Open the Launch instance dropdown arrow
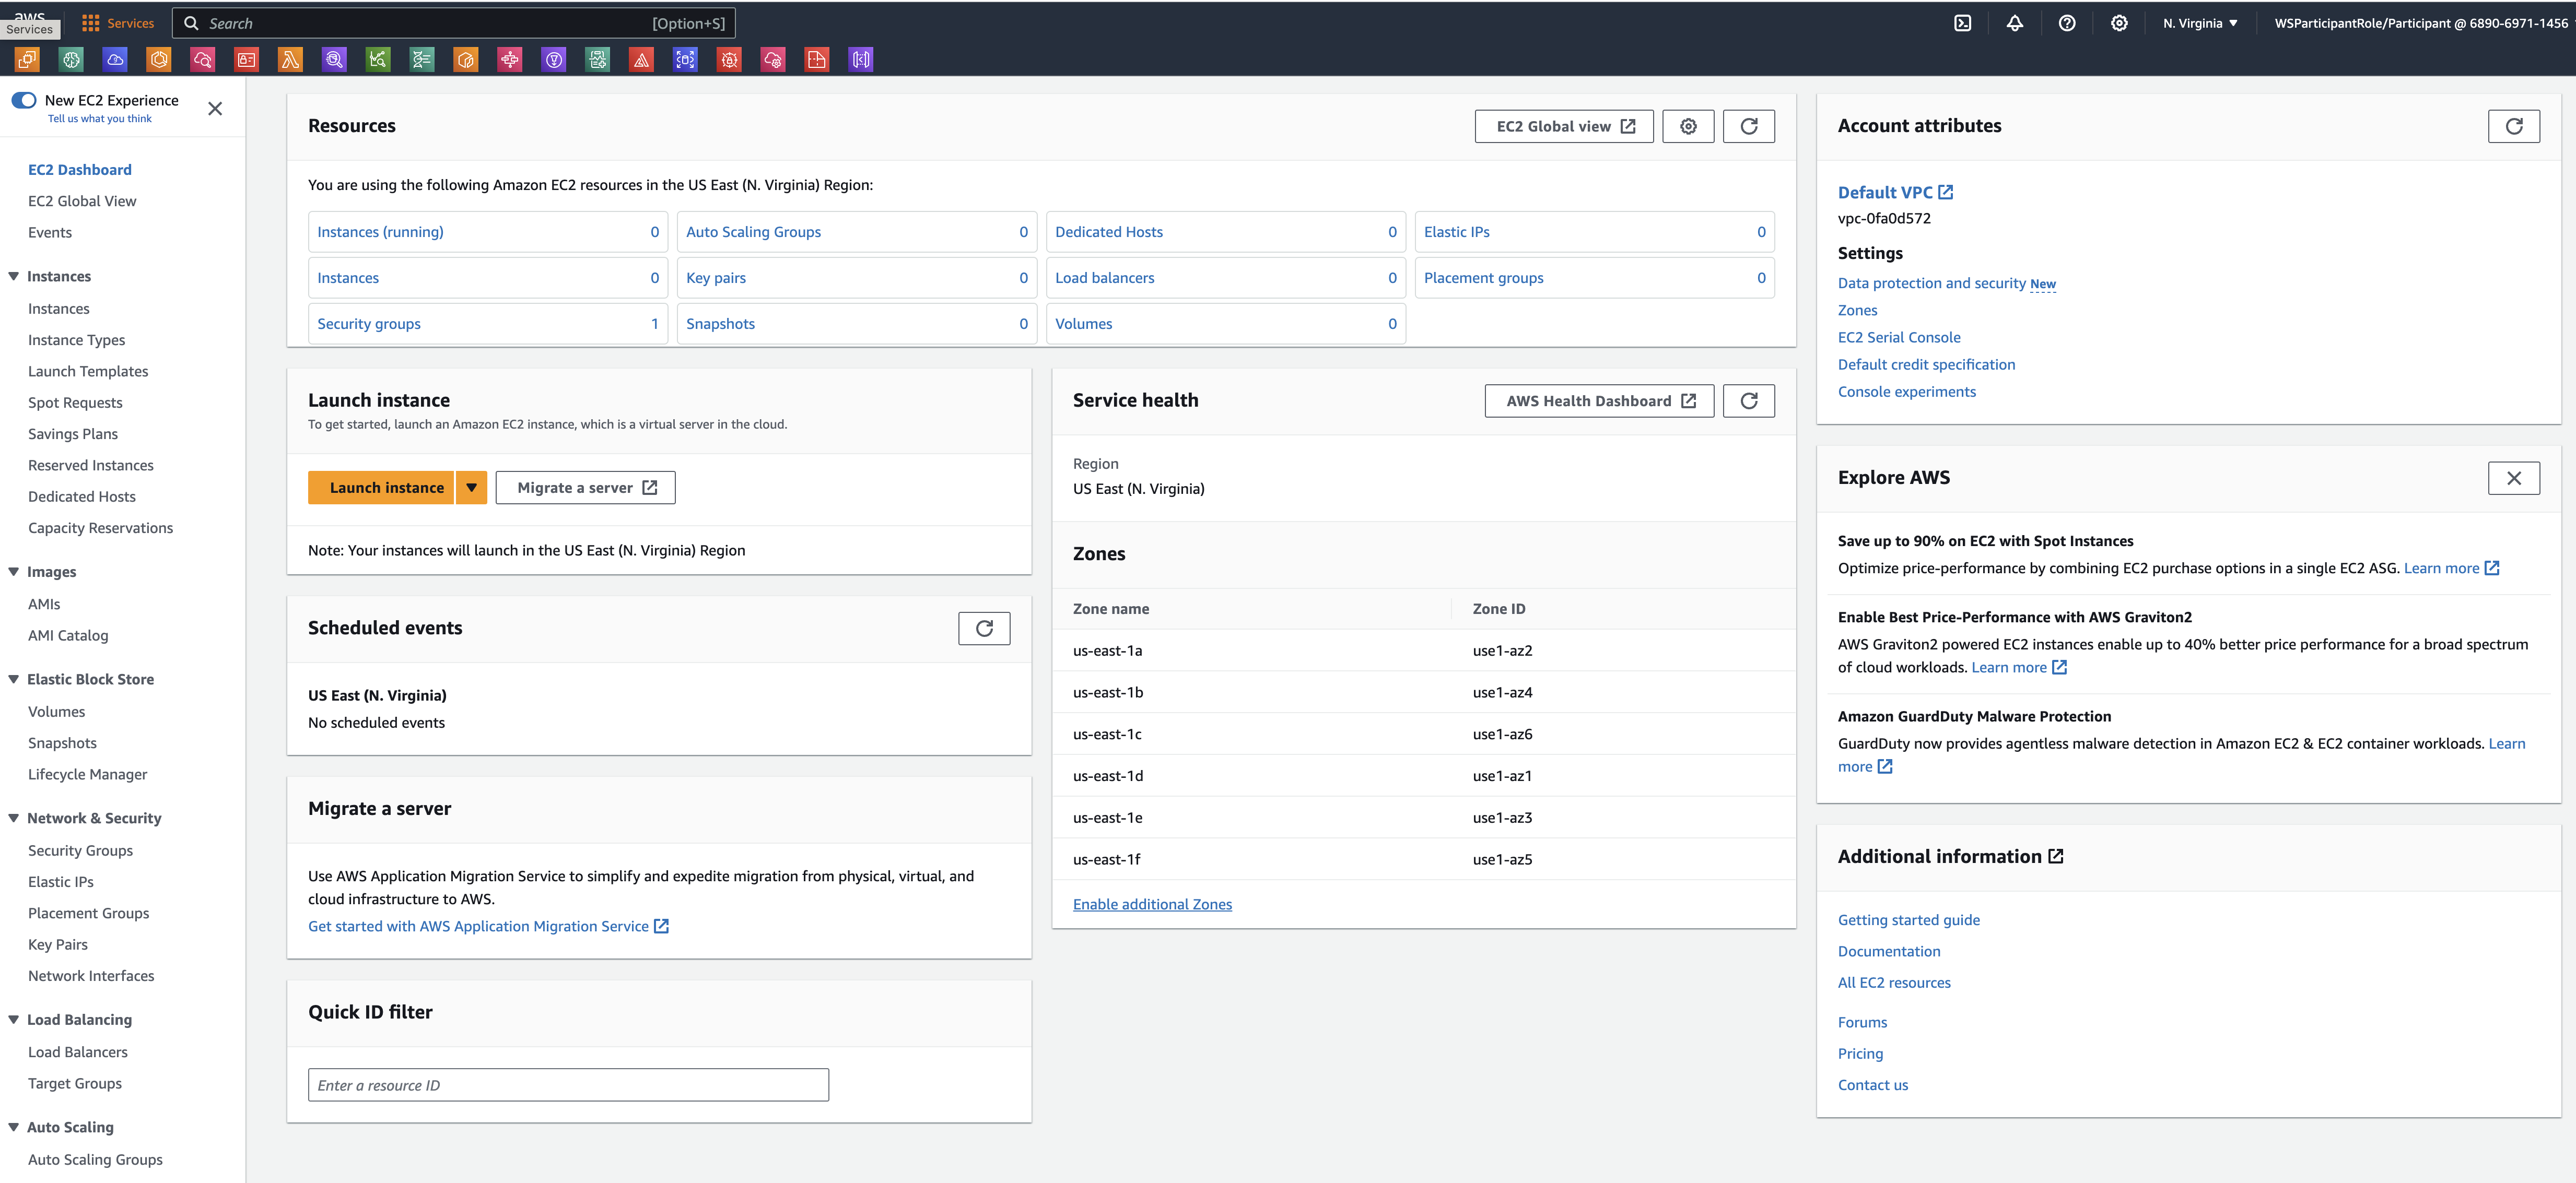Screen dimensions: 2576x1183 click(471, 488)
